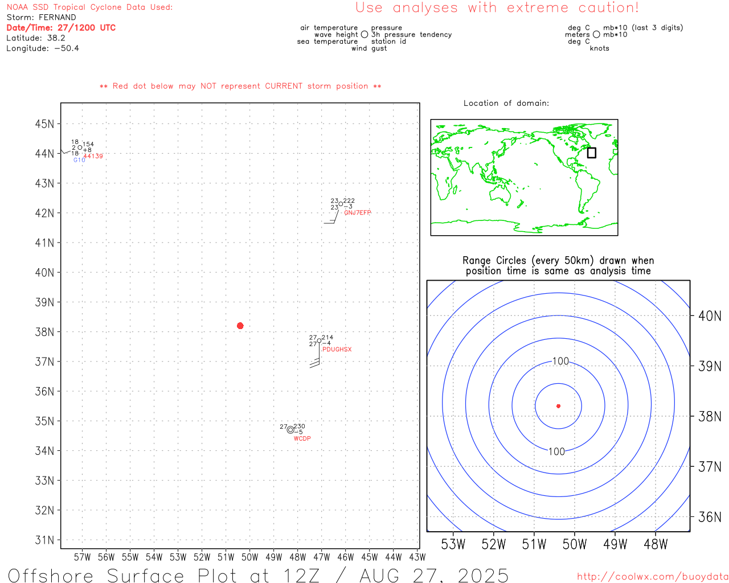Click the Range Circles caption text
This screenshot has width=729, height=583.
point(558,266)
